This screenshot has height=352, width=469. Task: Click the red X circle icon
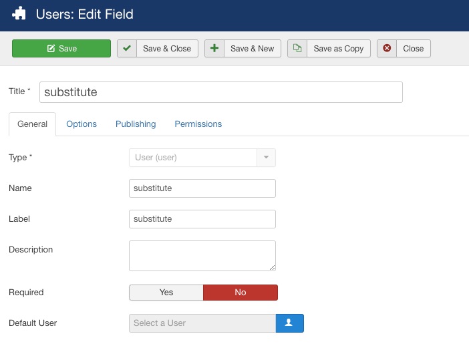(x=387, y=48)
